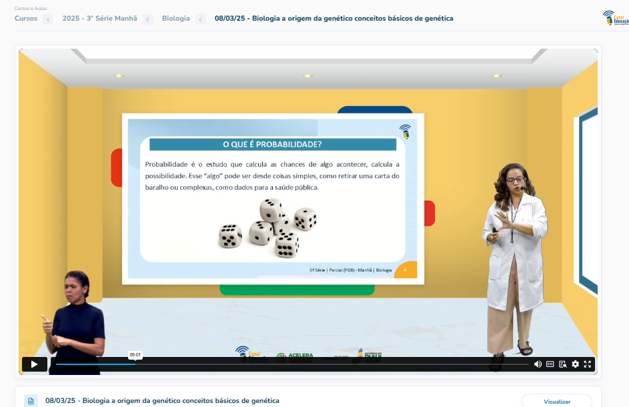Click the document icon beside lesson title

click(x=31, y=401)
